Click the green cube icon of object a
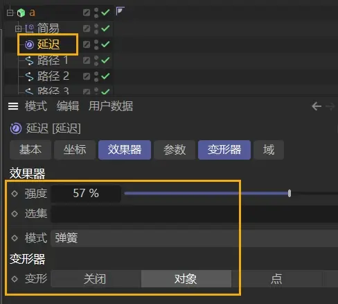338x304 pixels. pyautogui.click(x=21, y=12)
